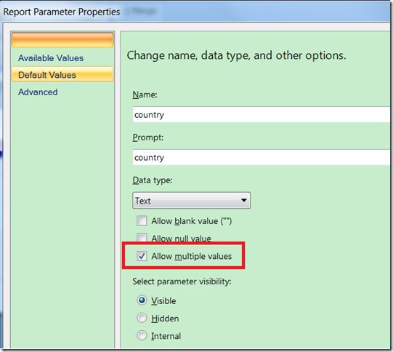Open the Advanced page
The width and height of the screenshot is (393, 352).
(38, 92)
